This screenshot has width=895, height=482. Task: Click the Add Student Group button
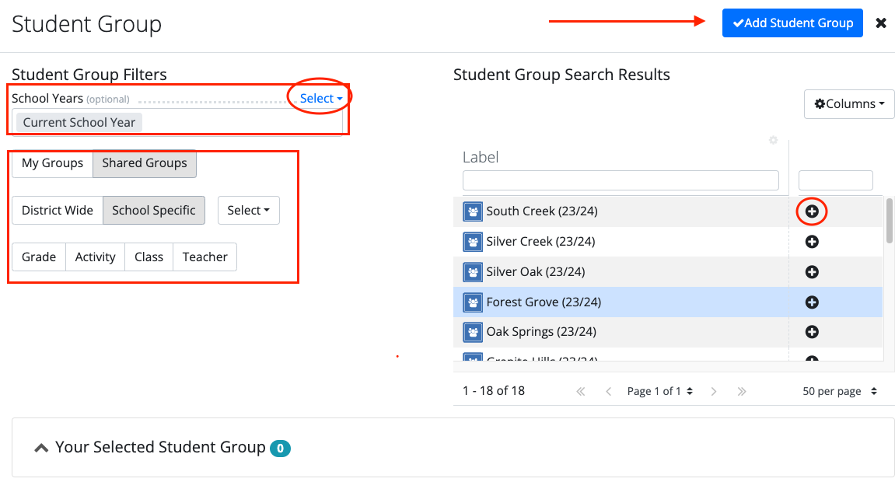792,23
